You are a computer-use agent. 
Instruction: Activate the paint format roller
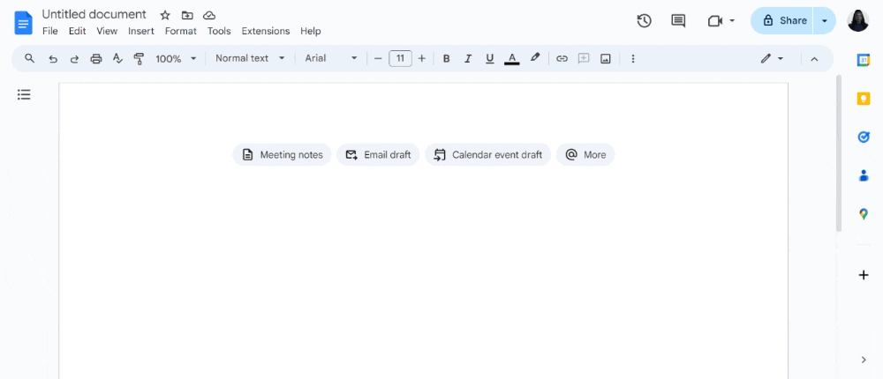click(x=139, y=58)
